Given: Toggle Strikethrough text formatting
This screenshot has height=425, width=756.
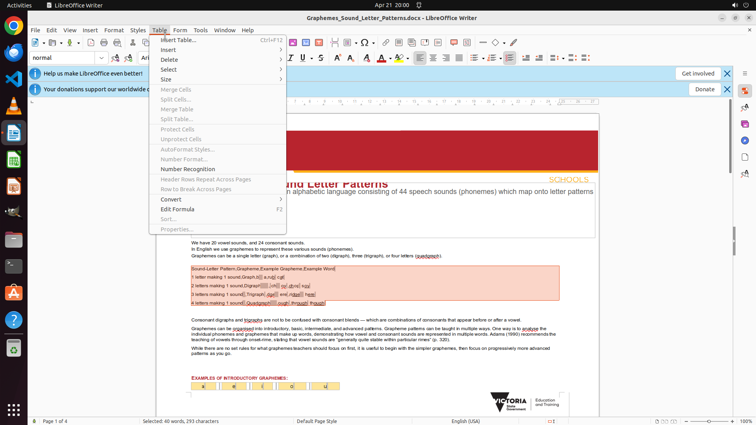Looking at the screenshot, I should (321, 58).
